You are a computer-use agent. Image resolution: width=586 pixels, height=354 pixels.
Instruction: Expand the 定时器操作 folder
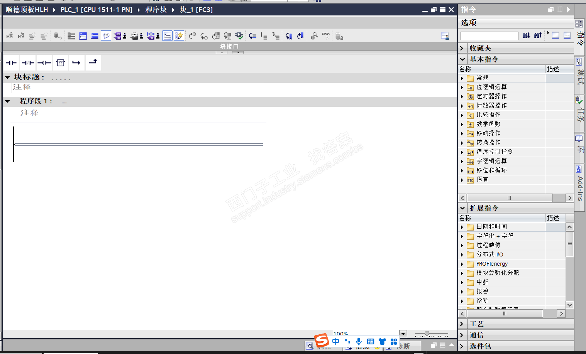click(462, 96)
